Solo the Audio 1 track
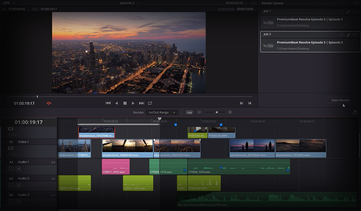361x211 pixels. tap(11, 169)
